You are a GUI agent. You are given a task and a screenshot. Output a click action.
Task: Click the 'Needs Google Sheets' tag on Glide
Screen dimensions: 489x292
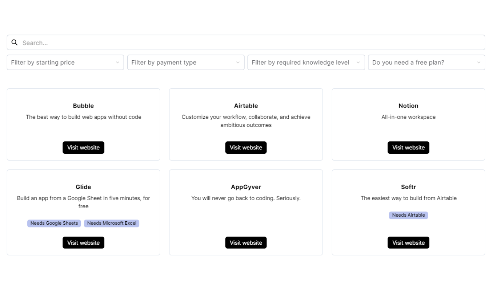(x=54, y=223)
